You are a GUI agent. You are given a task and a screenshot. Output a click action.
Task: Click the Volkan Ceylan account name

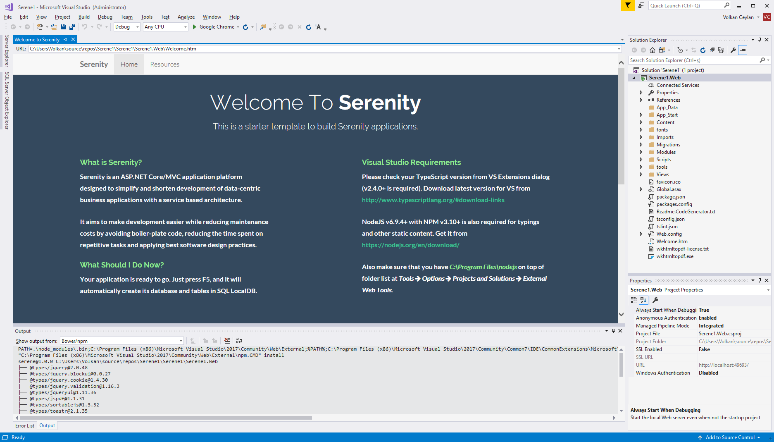[738, 17]
